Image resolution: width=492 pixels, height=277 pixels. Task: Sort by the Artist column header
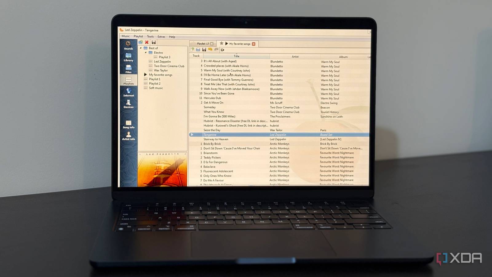pos(295,57)
